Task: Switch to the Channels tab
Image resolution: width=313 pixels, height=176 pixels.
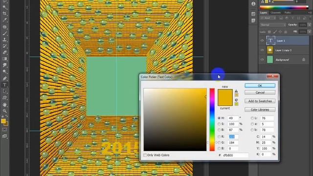Action: coord(276,13)
